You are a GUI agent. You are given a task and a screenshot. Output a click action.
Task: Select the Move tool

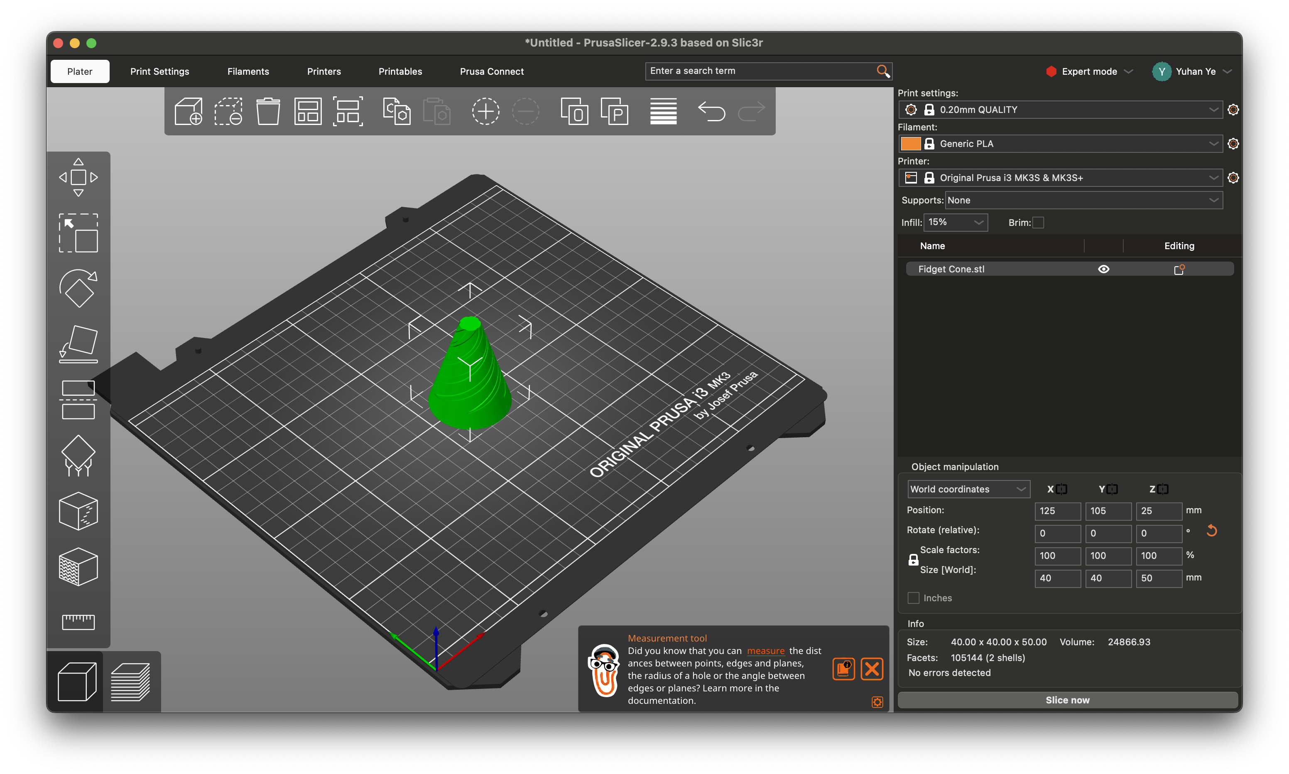click(x=78, y=177)
